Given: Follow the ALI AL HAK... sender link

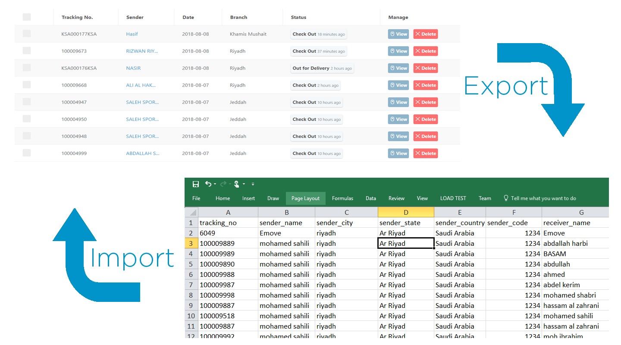Looking at the screenshot, I should (141, 85).
